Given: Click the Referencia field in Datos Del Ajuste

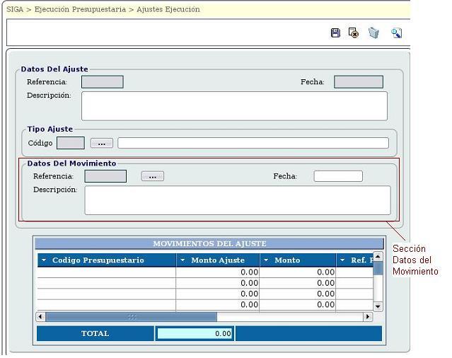Looking at the screenshot, I should (x=102, y=82).
